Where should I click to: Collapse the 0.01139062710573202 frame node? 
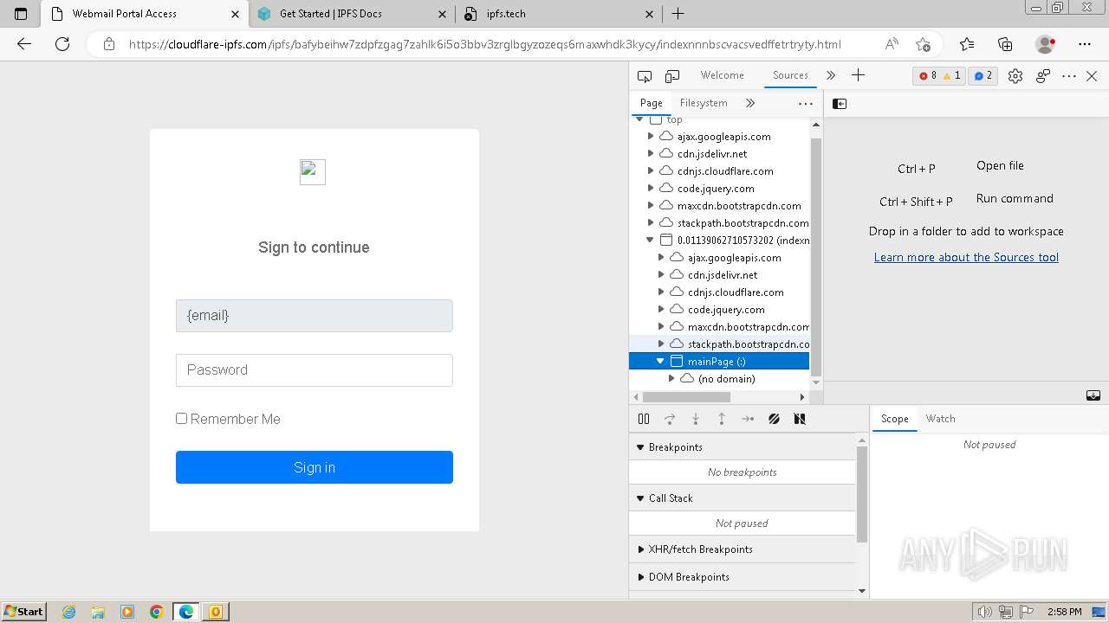coord(651,241)
